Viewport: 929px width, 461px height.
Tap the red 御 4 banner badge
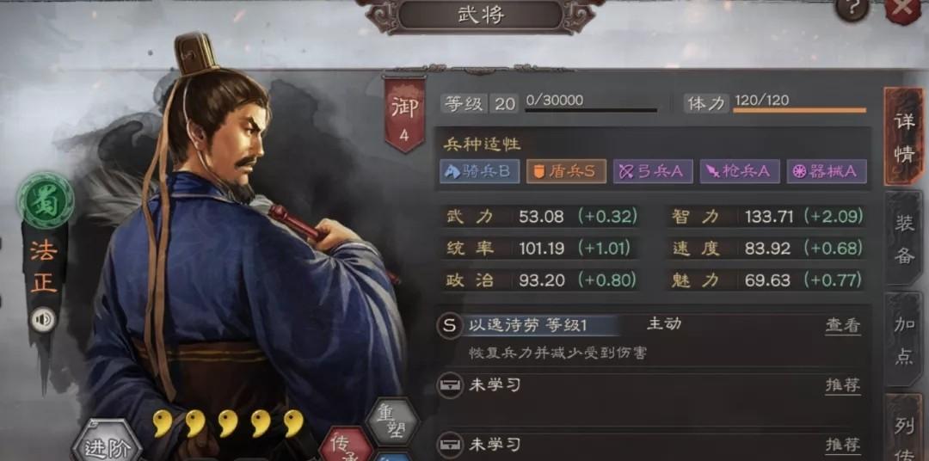click(404, 114)
